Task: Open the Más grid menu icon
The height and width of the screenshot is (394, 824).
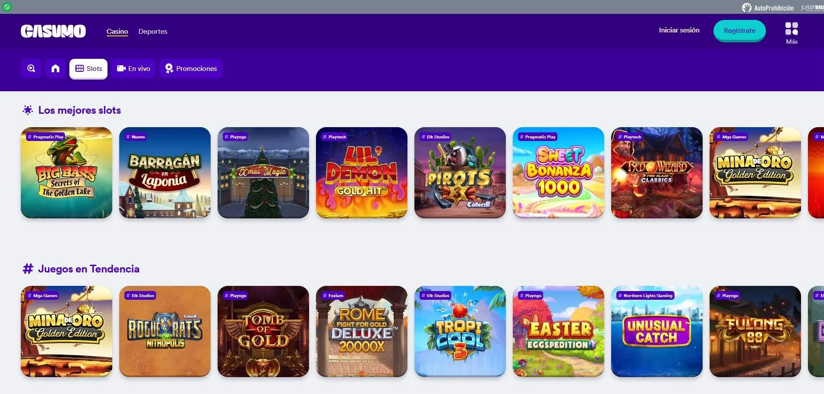Action: point(791,29)
